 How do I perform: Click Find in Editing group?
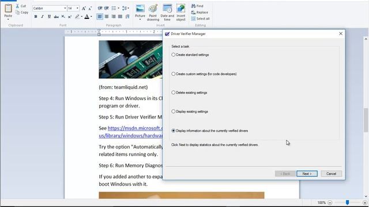(x=197, y=6)
